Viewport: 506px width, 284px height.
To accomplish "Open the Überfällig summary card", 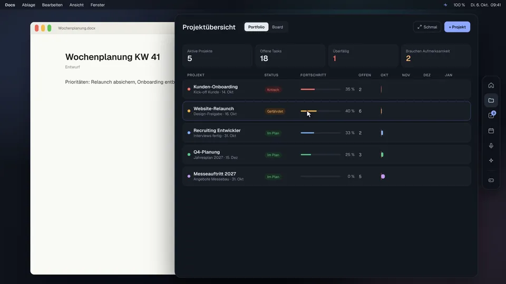I will (x=363, y=56).
